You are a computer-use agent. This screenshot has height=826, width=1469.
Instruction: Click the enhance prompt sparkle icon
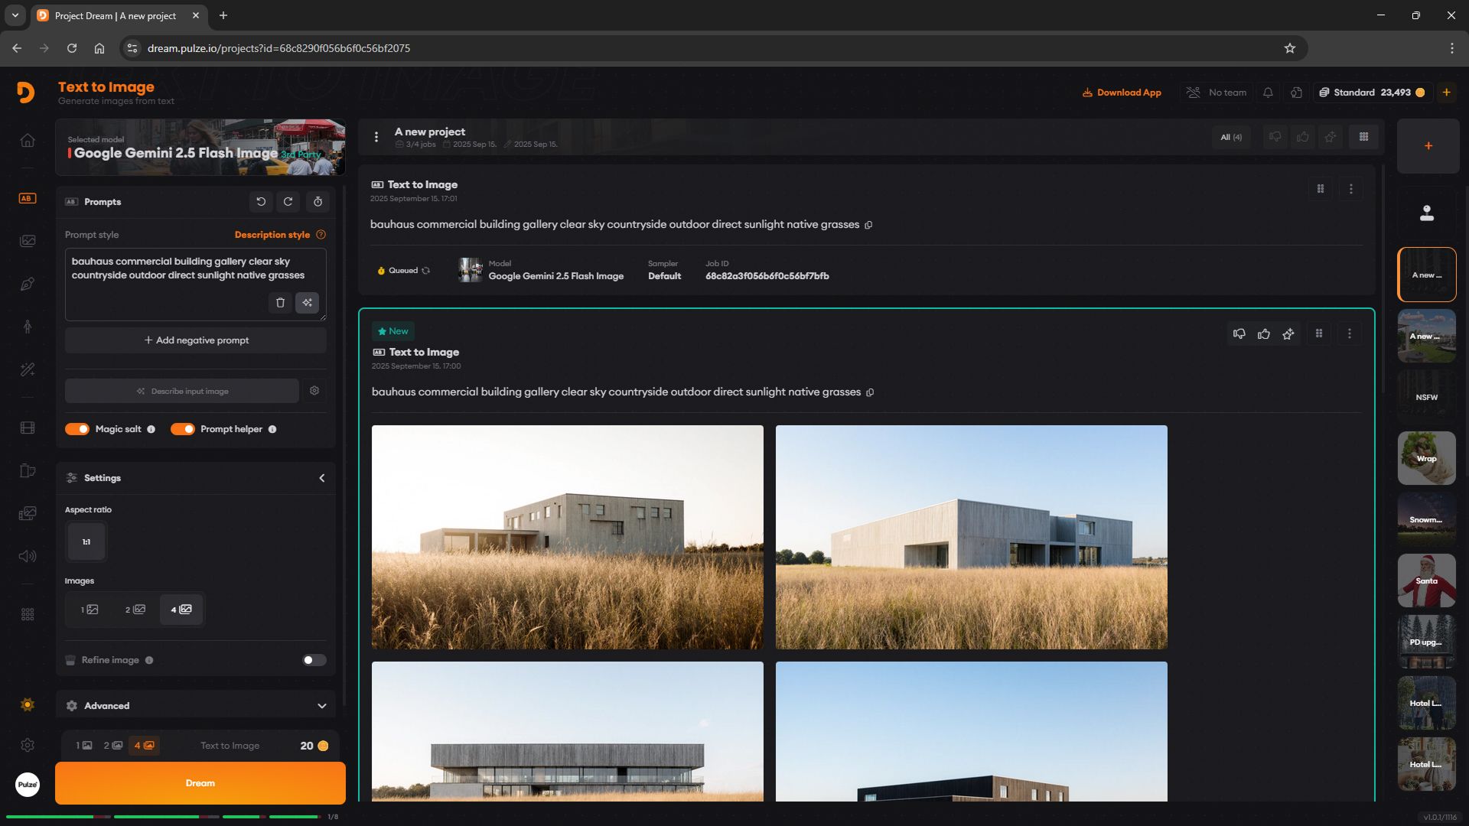click(307, 303)
